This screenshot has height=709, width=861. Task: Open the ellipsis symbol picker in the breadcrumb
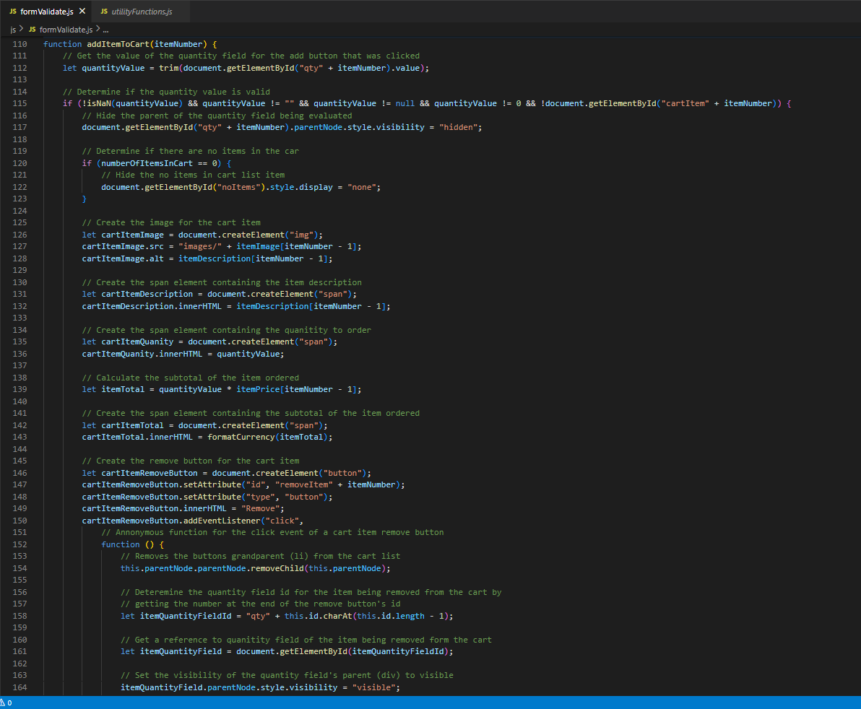pyautogui.click(x=105, y=30)
